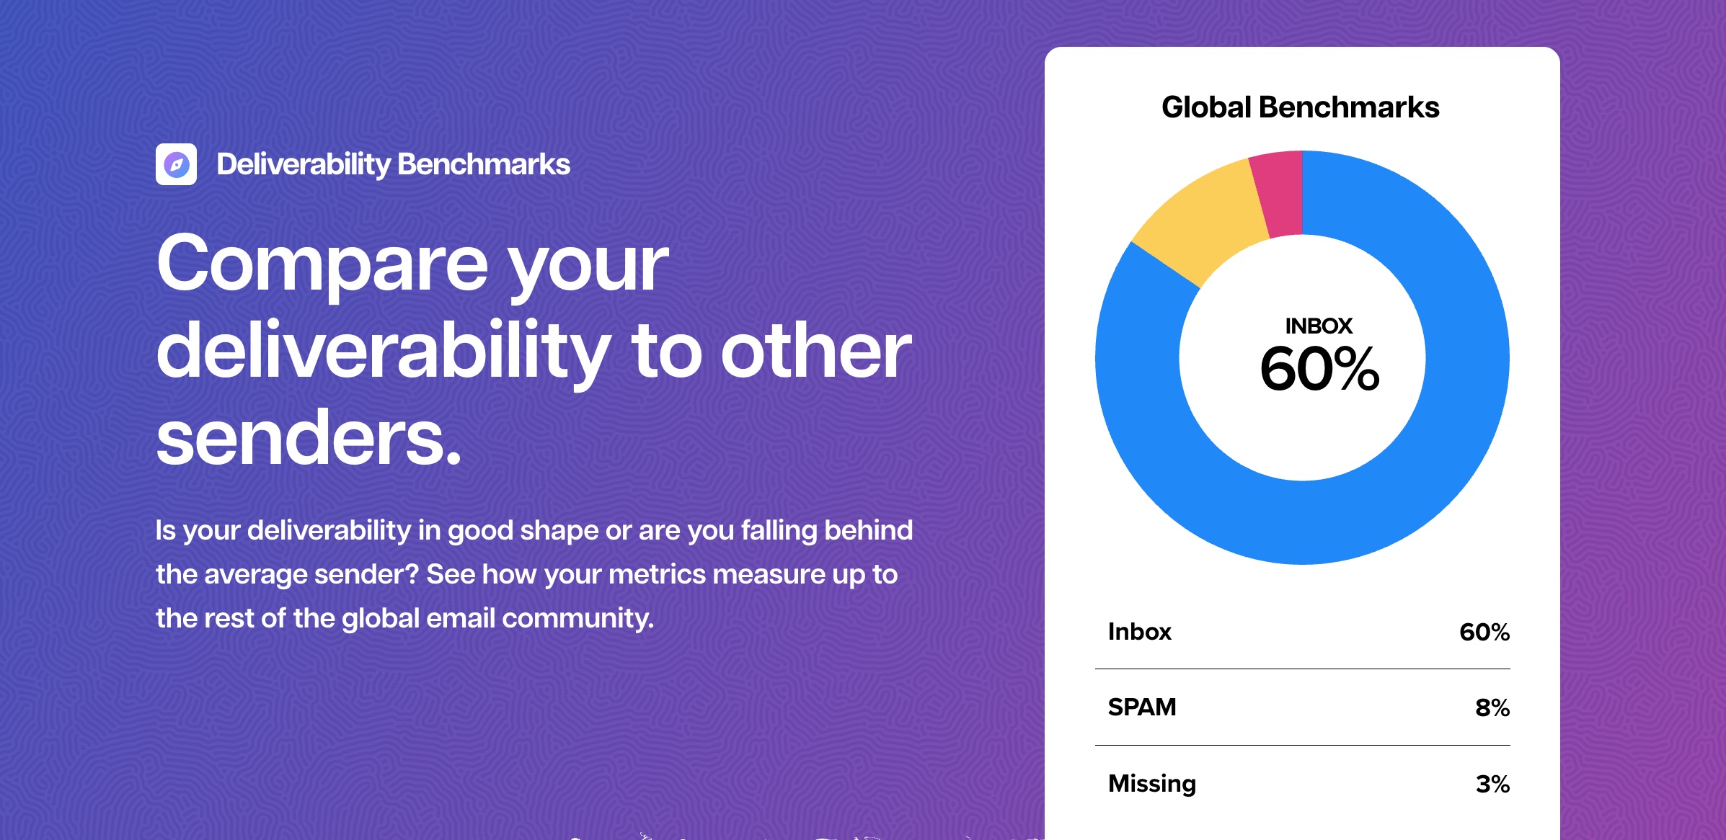Select the Global Benchmarks card title
The image size is (1726, 840).
pyautogui.click(x=1300, y=107)
